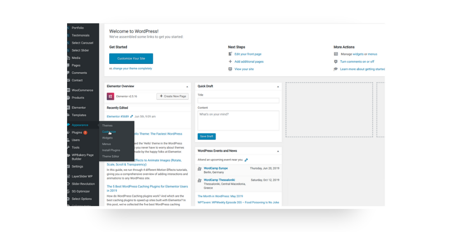Click the Plugins update count badge
Screen dimensions: 464x232
click(85, 133)
